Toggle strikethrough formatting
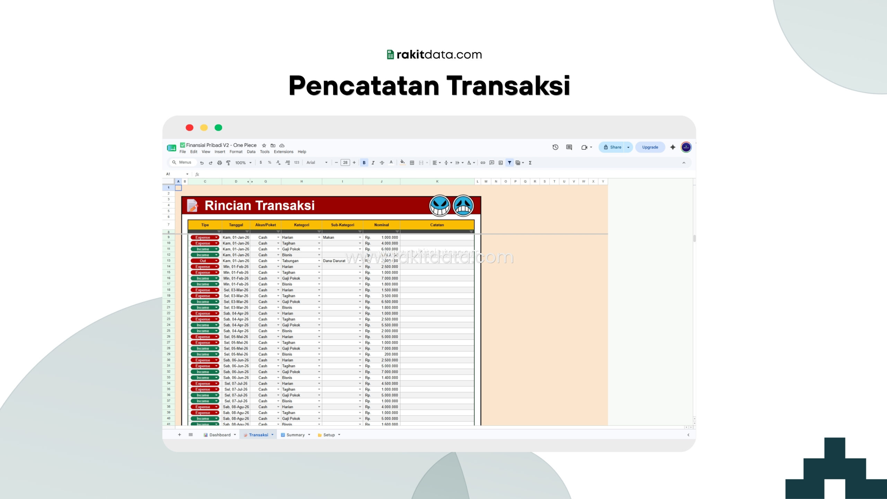 click(x=382, y=163)
